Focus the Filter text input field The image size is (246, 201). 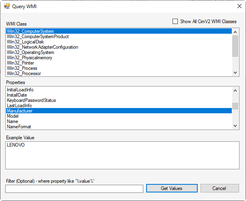coord(74,189)
